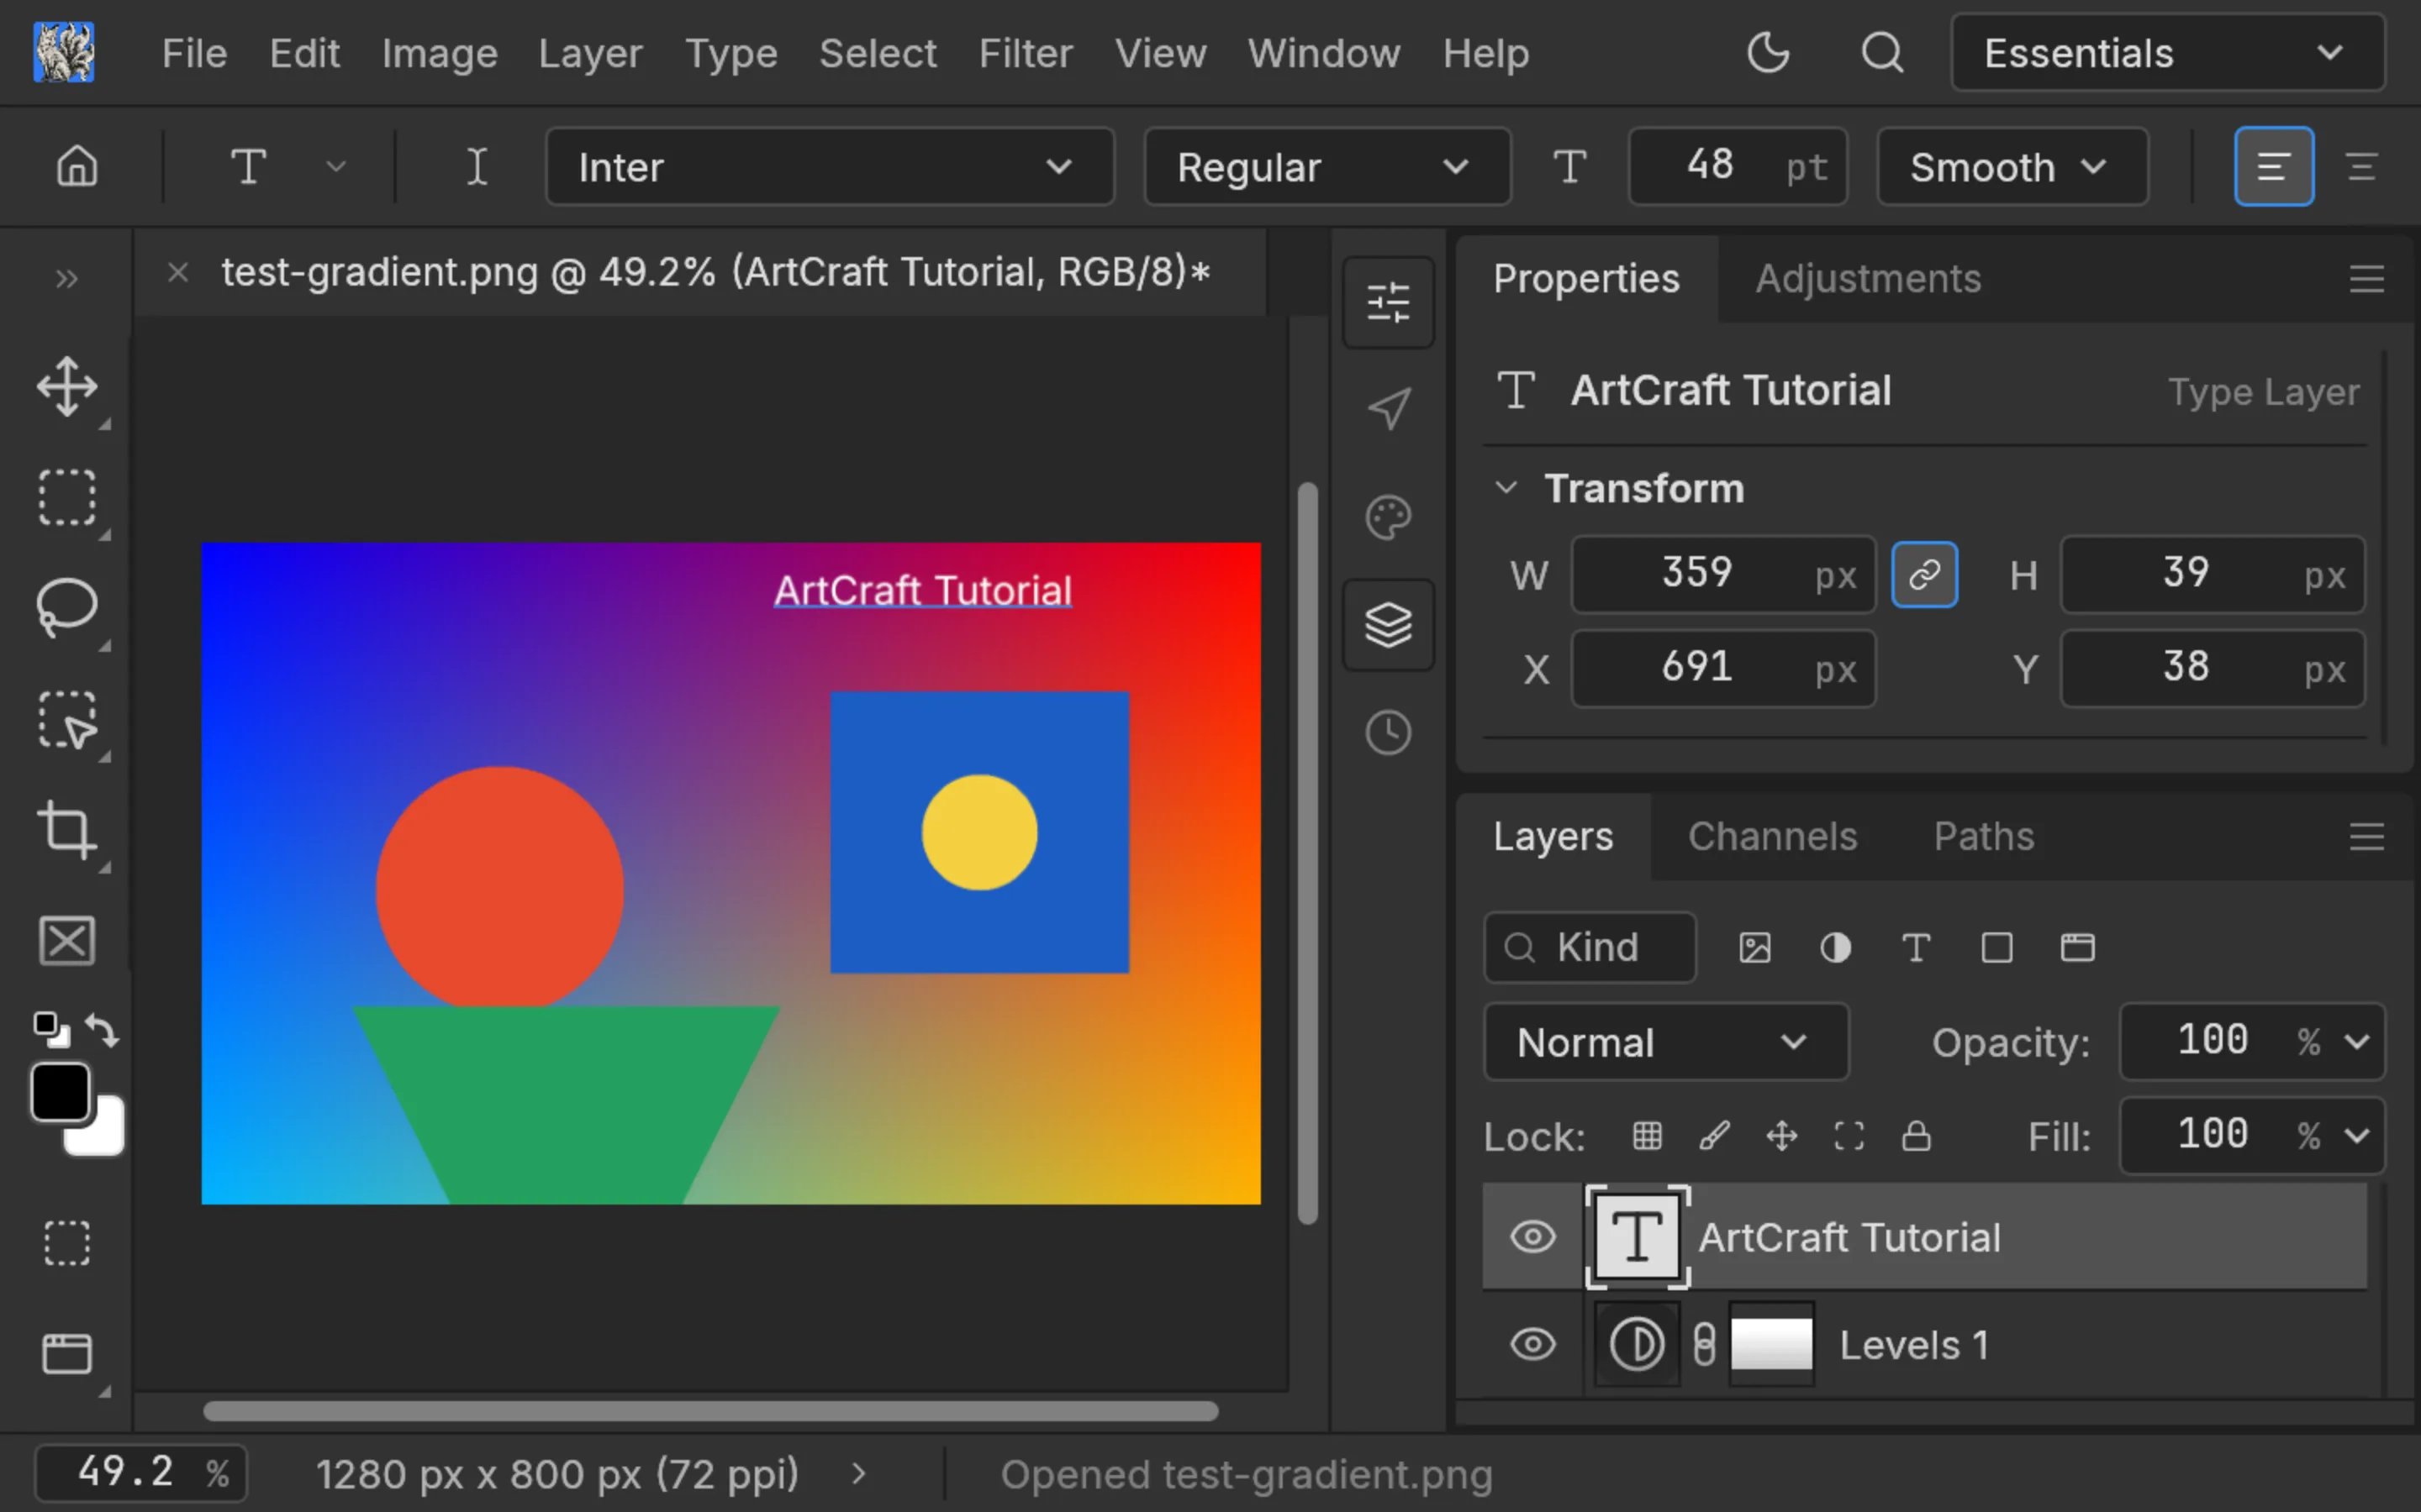Open the color palette panel icon
The width and height of the screenshot is (2421, 1512).
coord(1389,518)
